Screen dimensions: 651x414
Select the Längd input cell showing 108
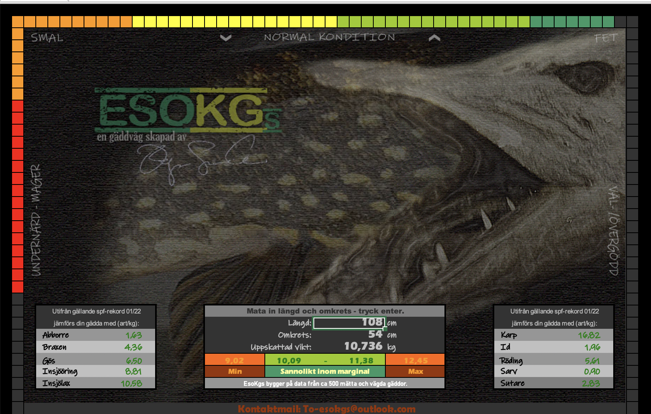pos(349,323)
